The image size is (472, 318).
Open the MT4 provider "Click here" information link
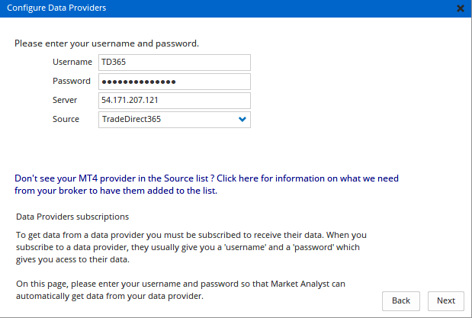click(x=238, y=178)
